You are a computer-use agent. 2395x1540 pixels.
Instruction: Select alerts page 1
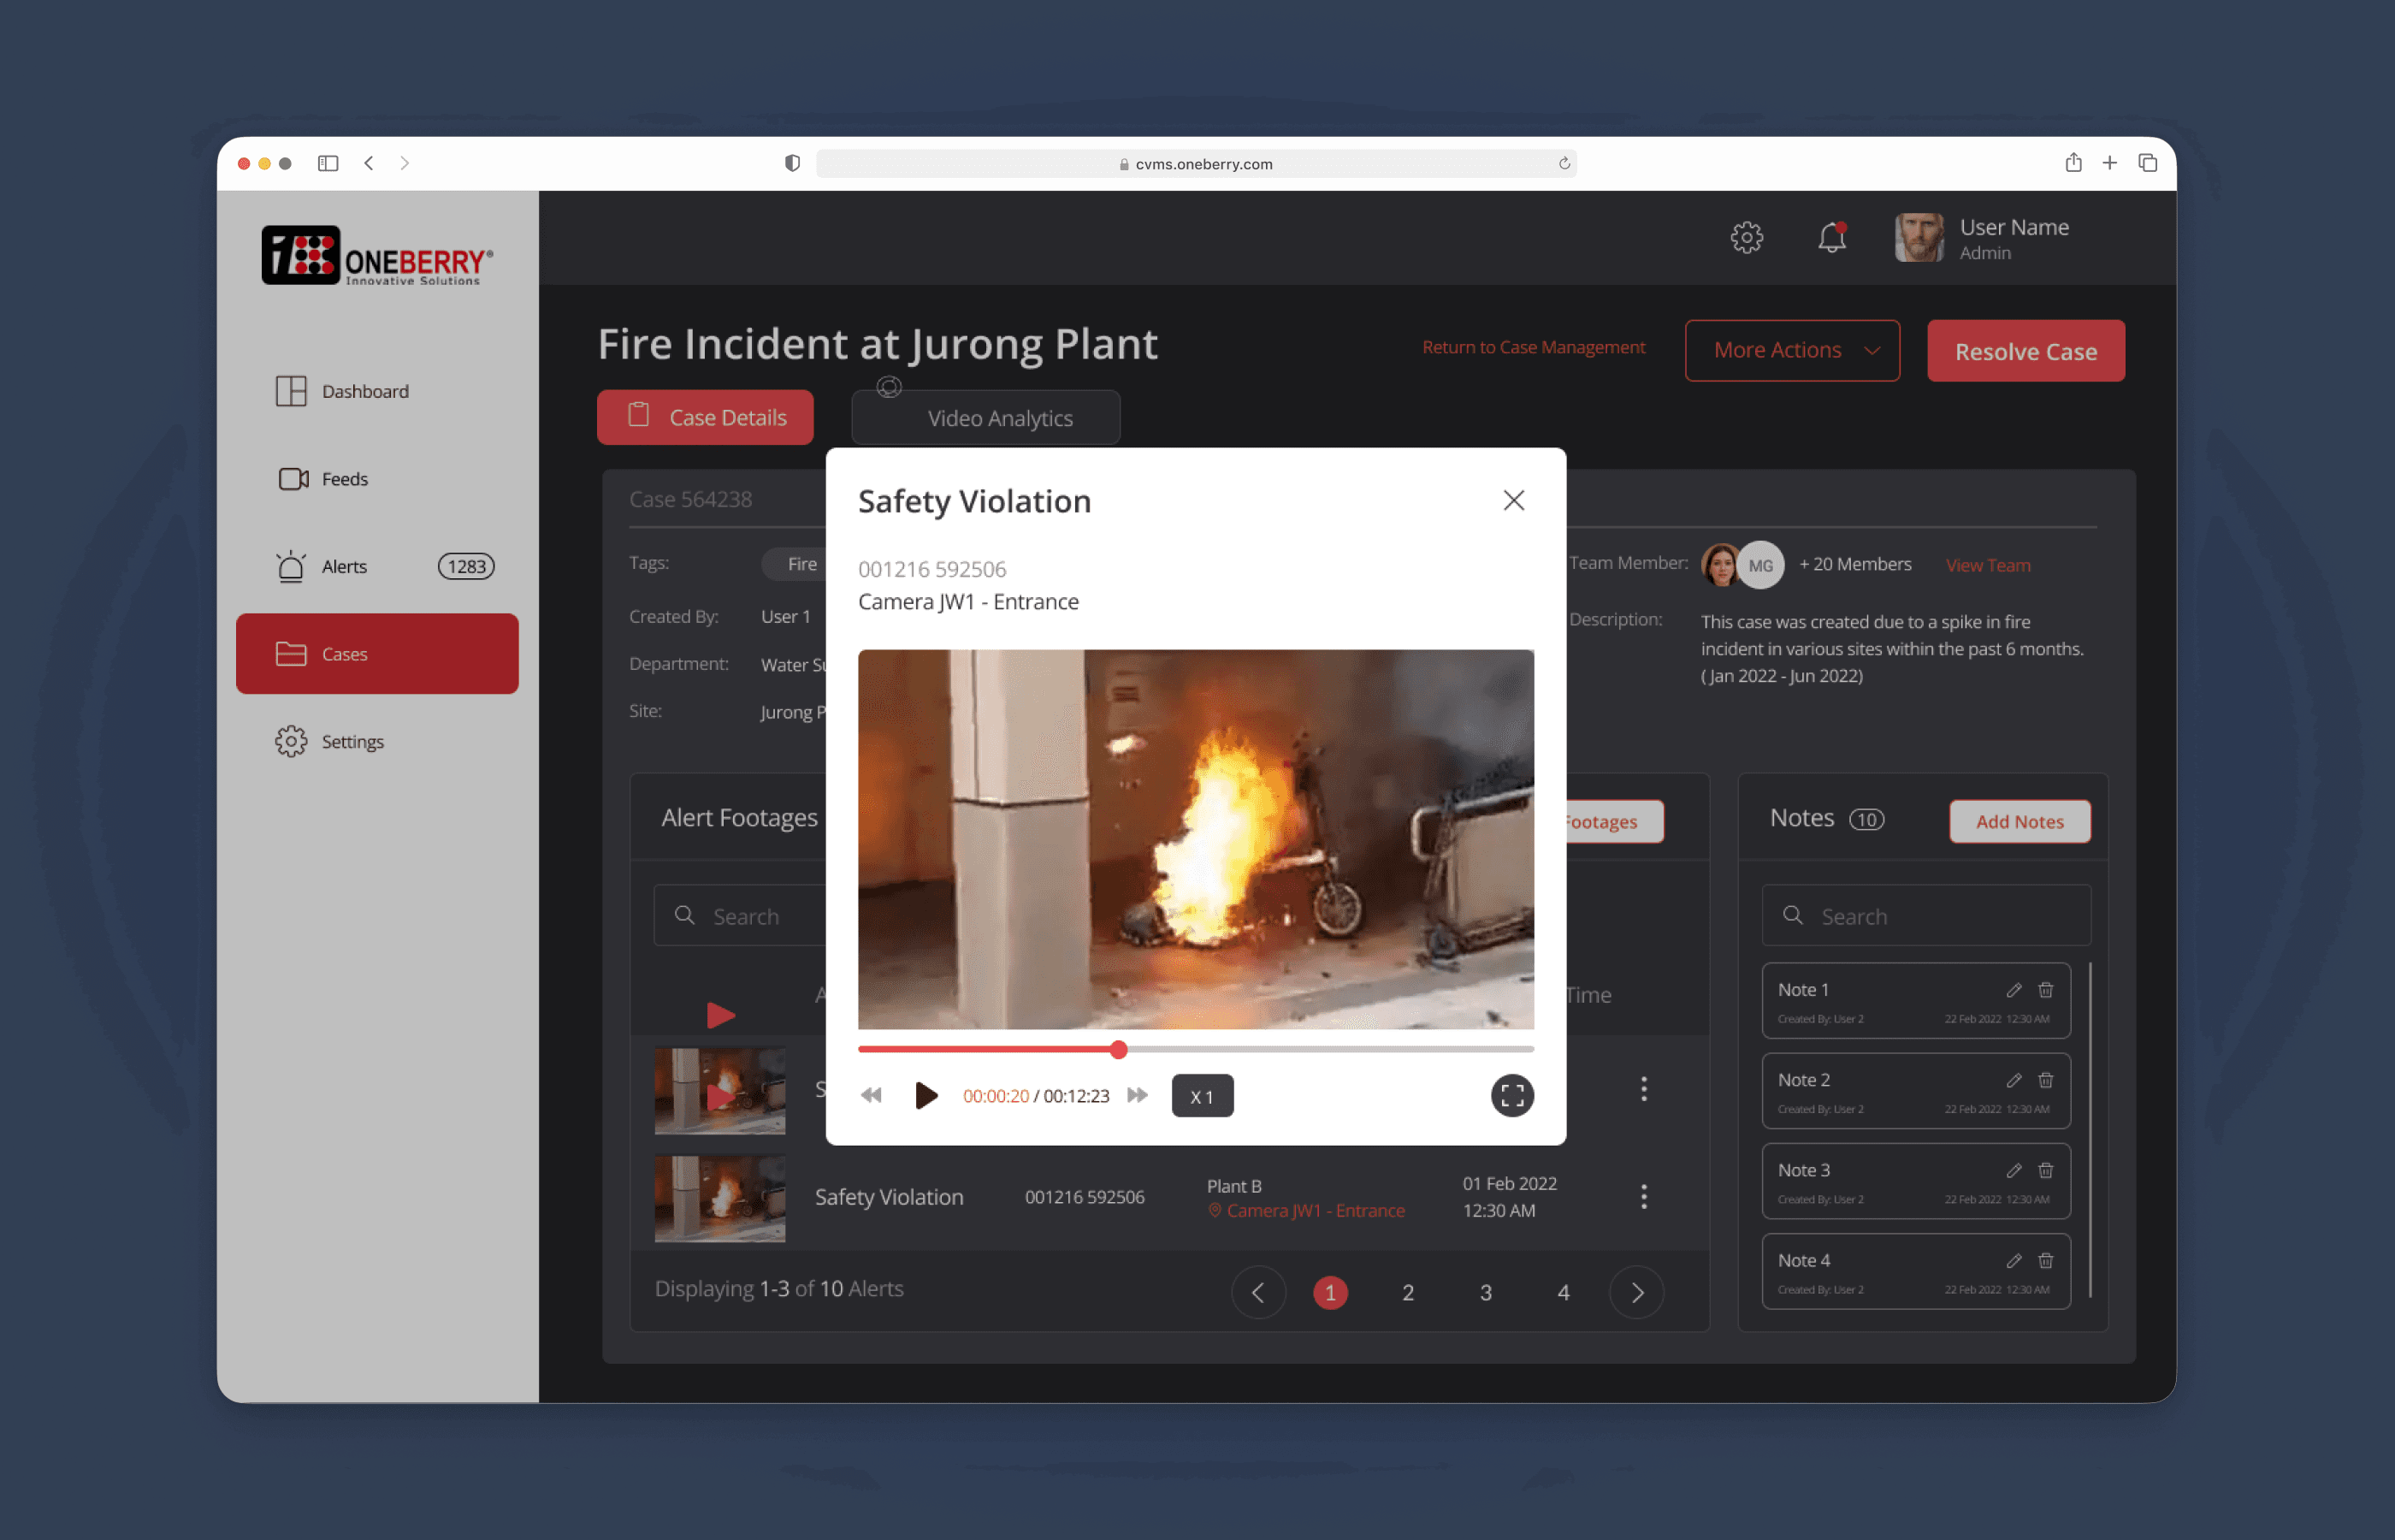(x=1329, y=1292)
